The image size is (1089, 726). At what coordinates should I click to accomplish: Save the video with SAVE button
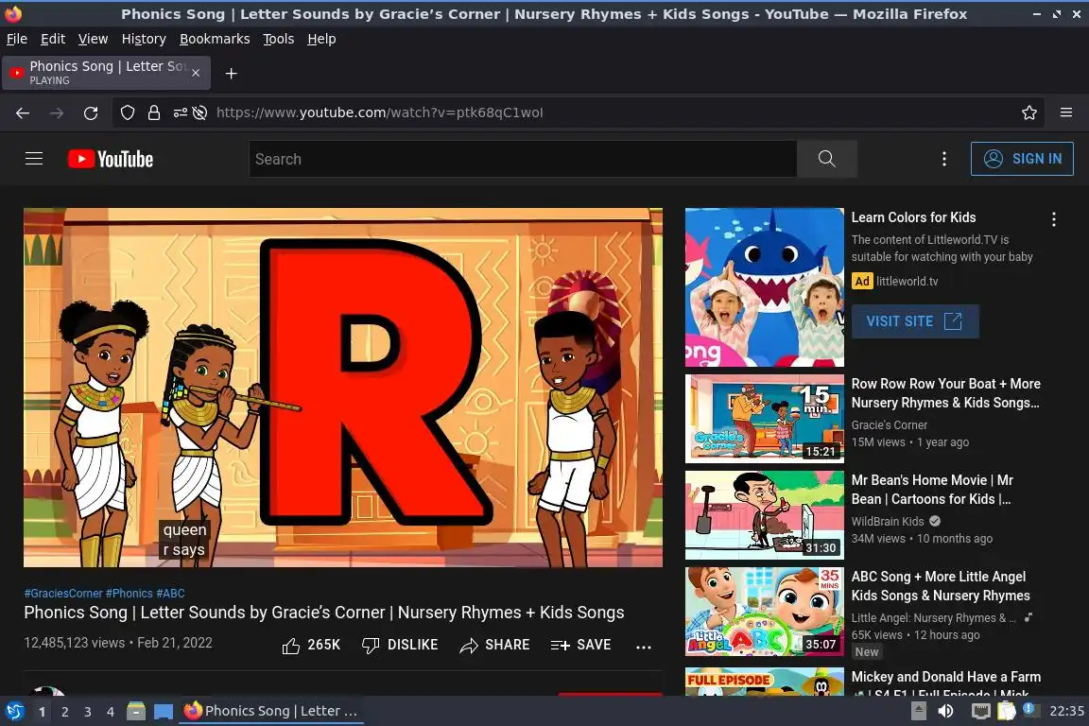pyautogui.click(x=580, y=646)
